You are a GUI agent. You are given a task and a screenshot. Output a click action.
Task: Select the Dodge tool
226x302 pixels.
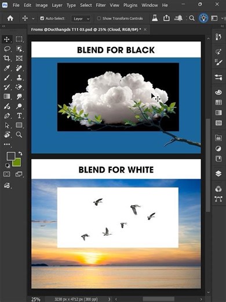(x=19, y=106)
